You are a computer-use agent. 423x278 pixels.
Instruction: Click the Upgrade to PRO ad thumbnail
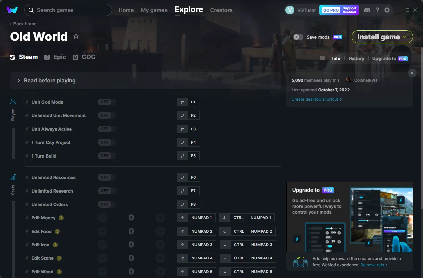(x=350, y=217)
